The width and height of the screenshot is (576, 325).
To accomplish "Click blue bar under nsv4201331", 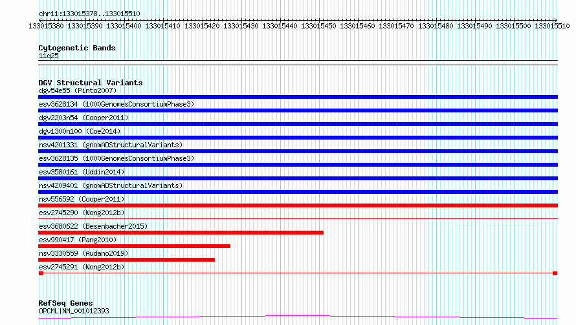I will pyautogui.click(x=298, y=151).
